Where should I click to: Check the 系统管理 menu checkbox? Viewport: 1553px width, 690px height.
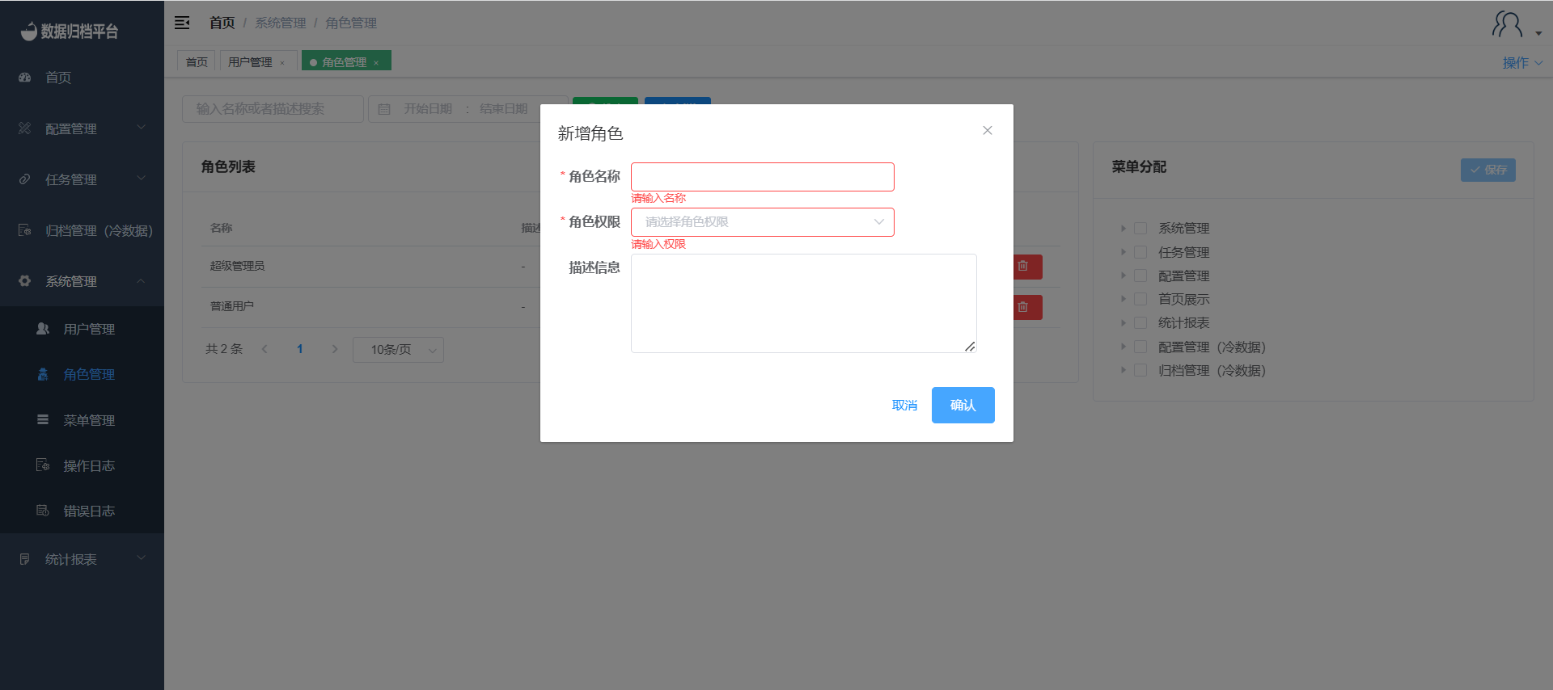pos(1140,229)
